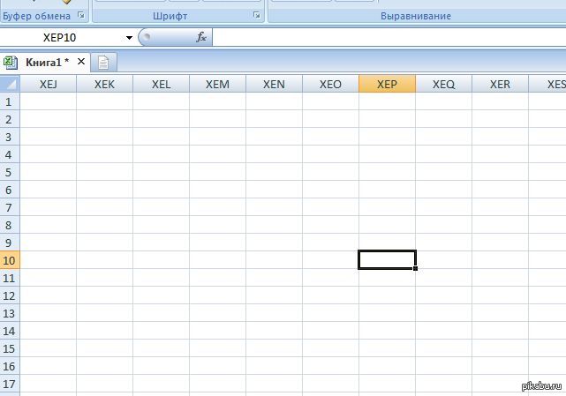Close the Книга1 workbook tab
The width and height of the screenshot is (566, 396).
coord(81,62)
